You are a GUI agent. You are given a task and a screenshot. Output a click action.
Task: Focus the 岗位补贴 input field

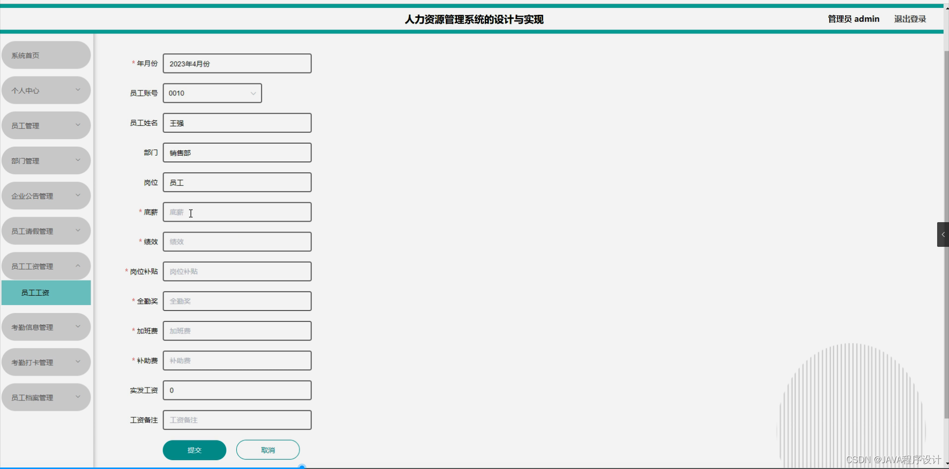click(237, 272)
